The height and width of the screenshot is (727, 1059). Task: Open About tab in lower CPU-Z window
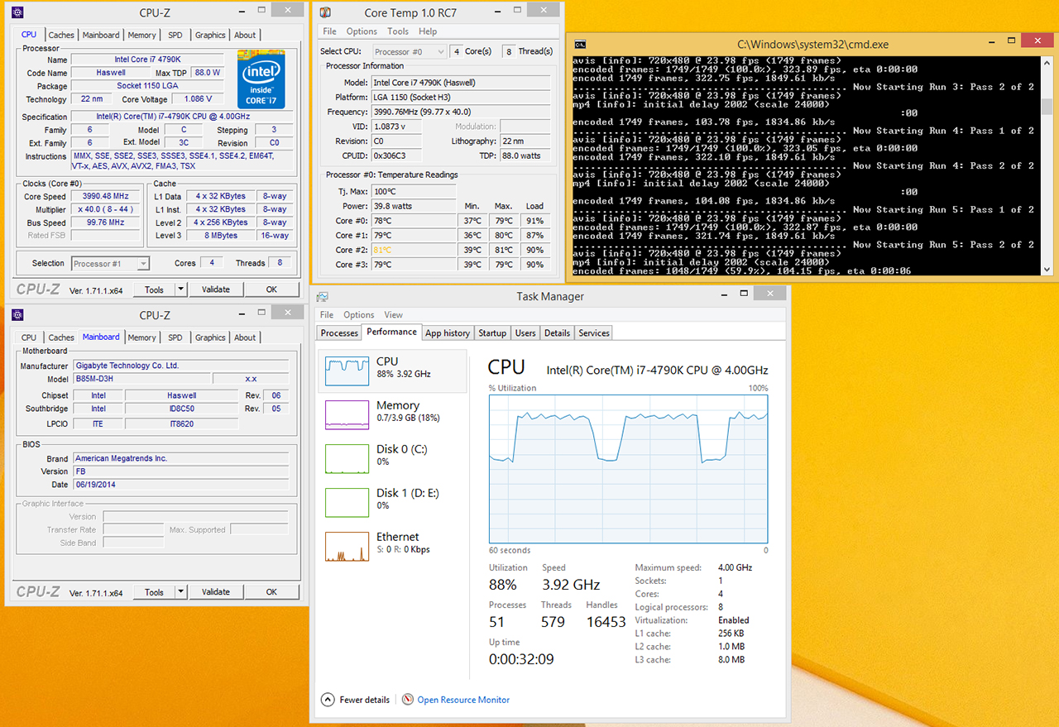tap(245, 337)
